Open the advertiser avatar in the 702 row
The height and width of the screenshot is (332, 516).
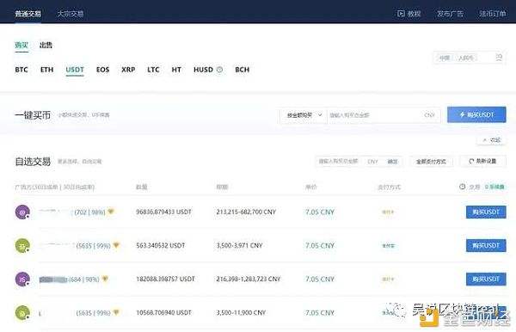tap(22, 212)
